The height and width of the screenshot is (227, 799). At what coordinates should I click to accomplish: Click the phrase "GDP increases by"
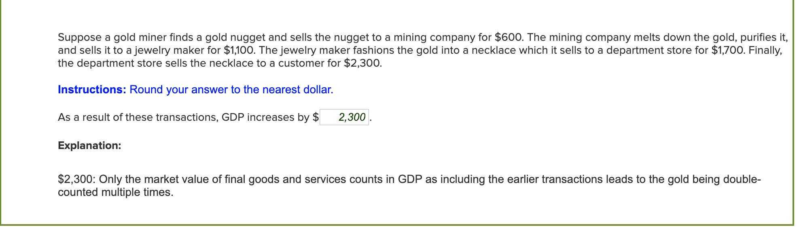click(265, 118)
